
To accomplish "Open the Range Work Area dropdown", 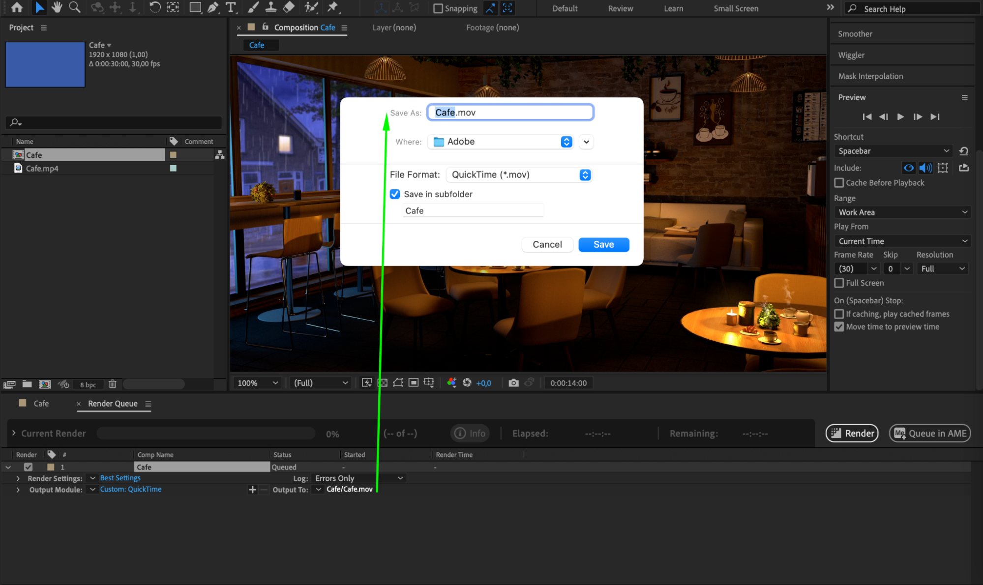I will tap(902, 212).
